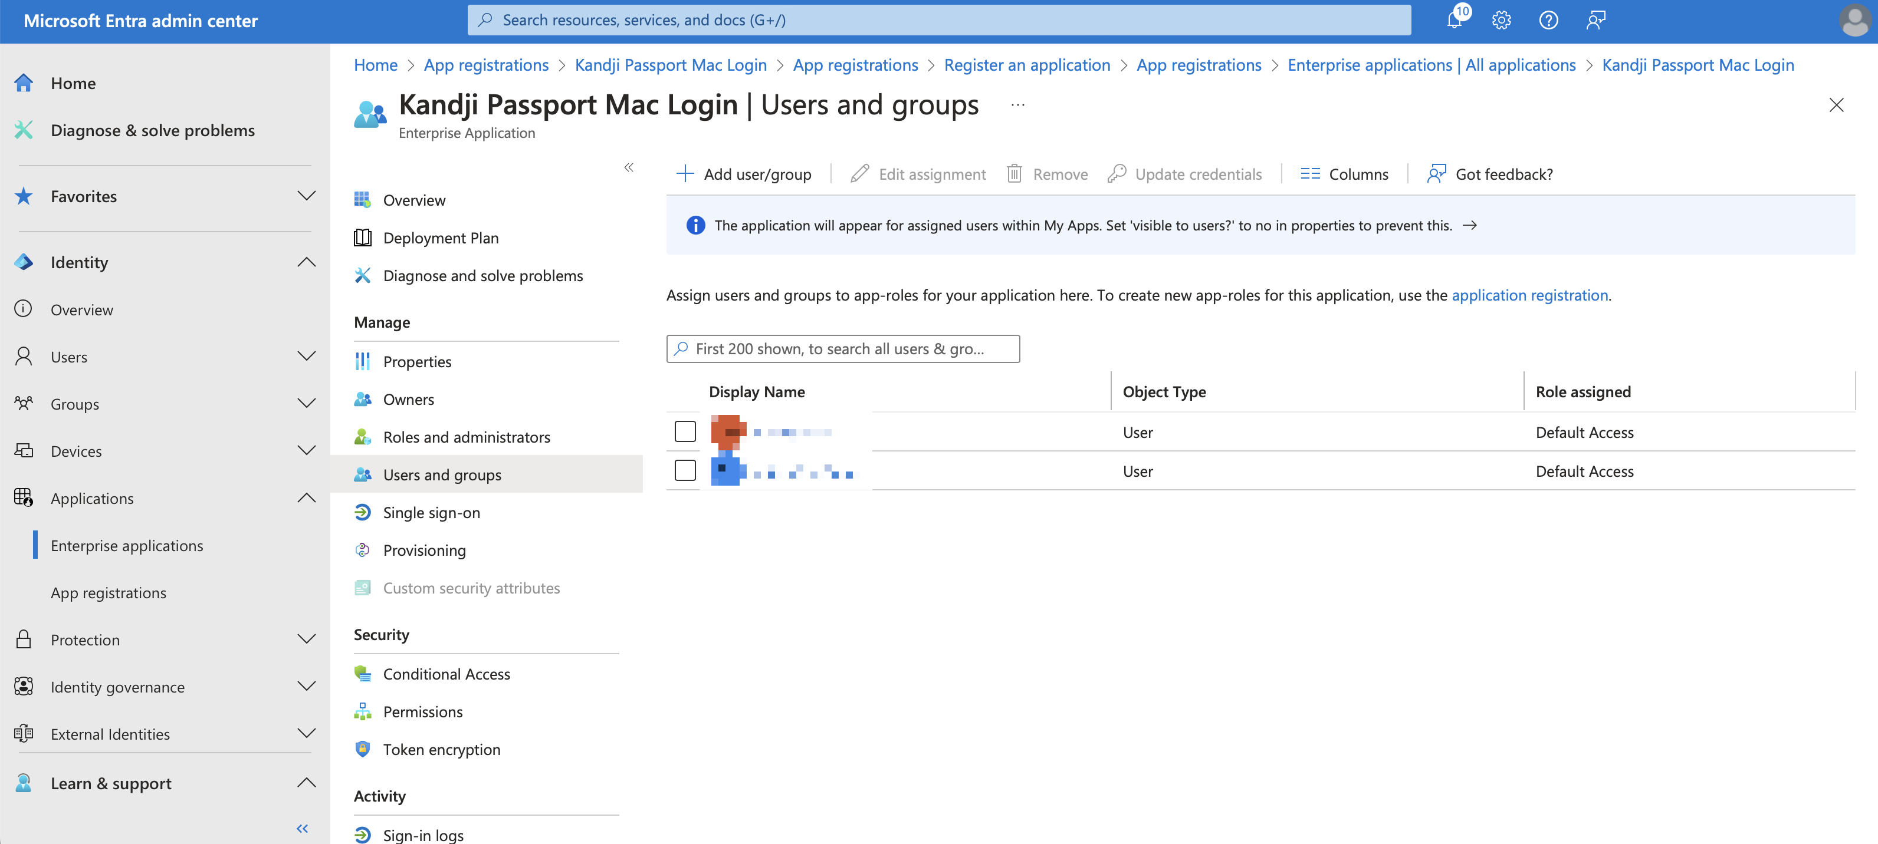Open Enterprise applications in sidebar
Screen dimensions: 1878x844
(127, 545)
